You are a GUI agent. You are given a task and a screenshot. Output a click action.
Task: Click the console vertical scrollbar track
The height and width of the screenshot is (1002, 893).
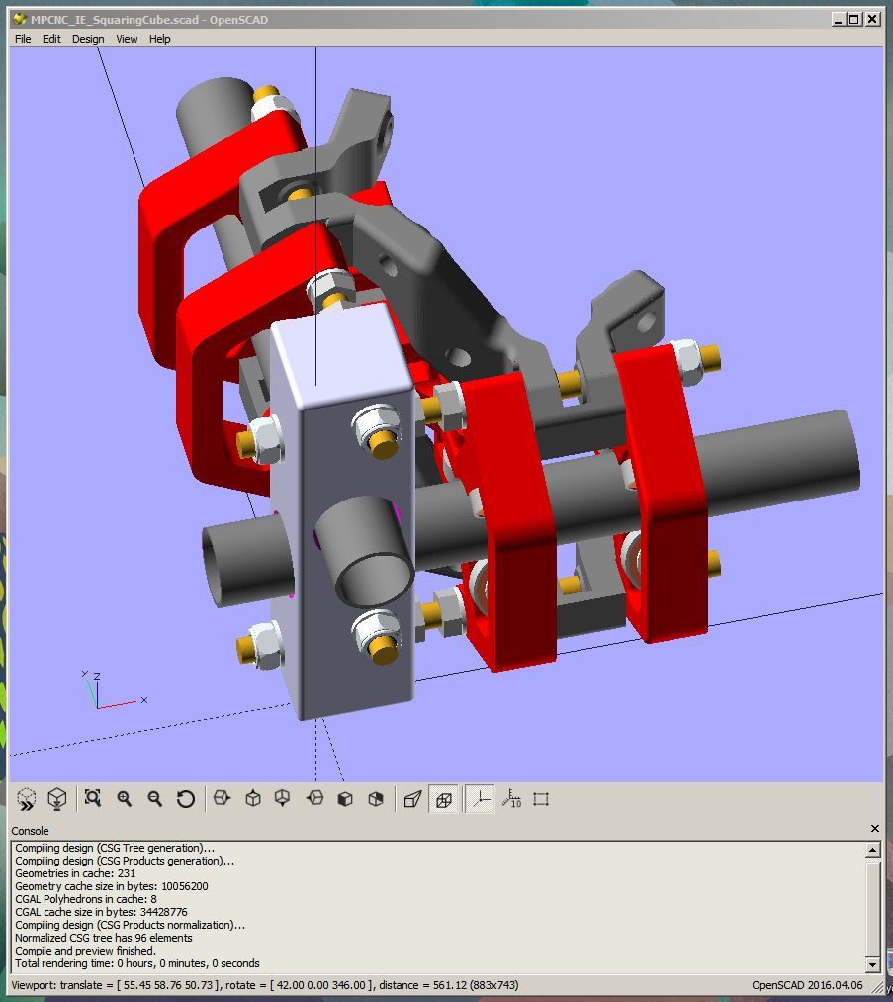pyautogui.click(x=873, y=907)
